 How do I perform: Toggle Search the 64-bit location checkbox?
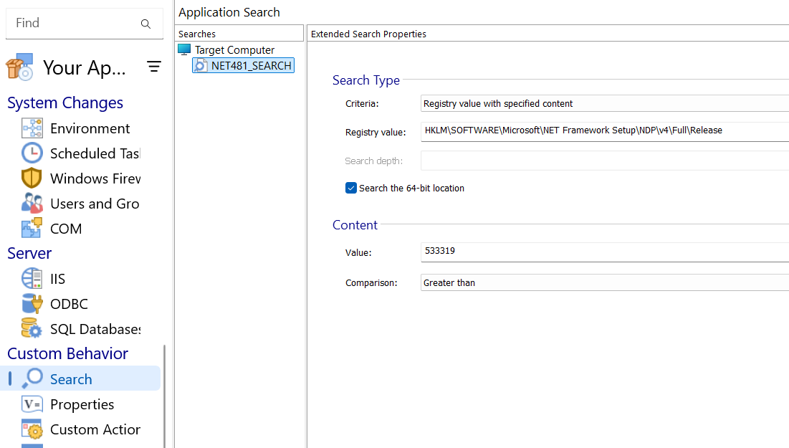point(351,188)
